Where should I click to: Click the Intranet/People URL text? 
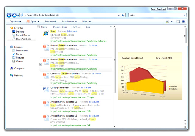(x=72, y=97)
